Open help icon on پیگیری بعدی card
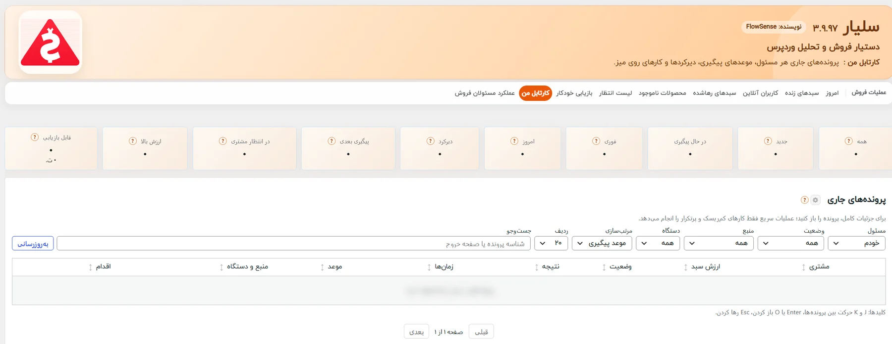Screen dimensions: 892x344 click(332, 141)
